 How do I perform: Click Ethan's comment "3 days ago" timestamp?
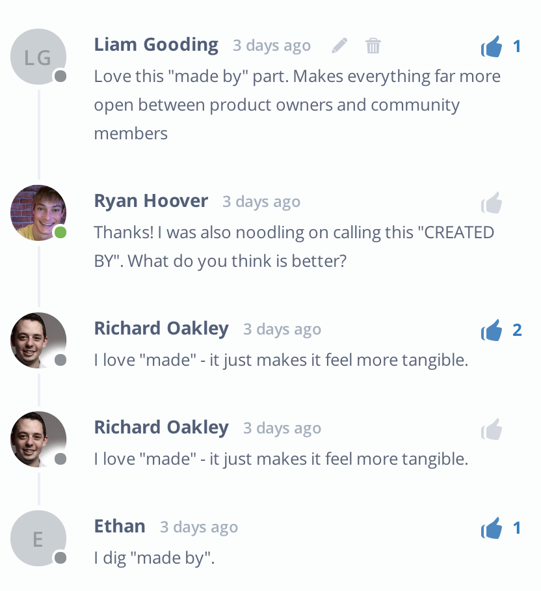199,527
